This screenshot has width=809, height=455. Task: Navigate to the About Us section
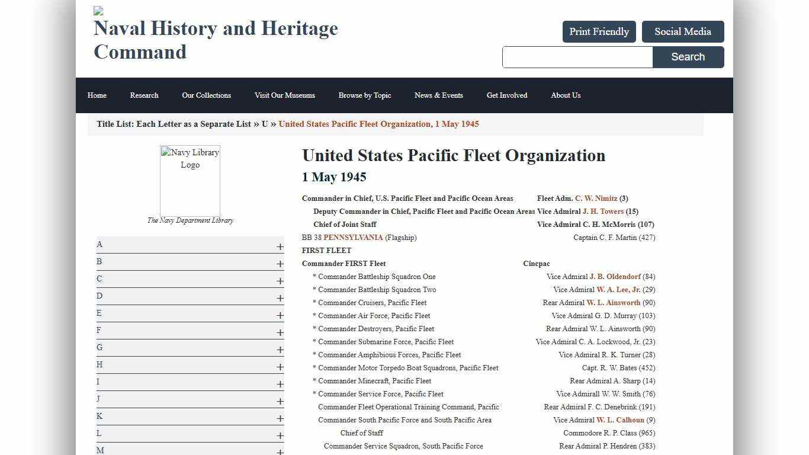(565, 95)
